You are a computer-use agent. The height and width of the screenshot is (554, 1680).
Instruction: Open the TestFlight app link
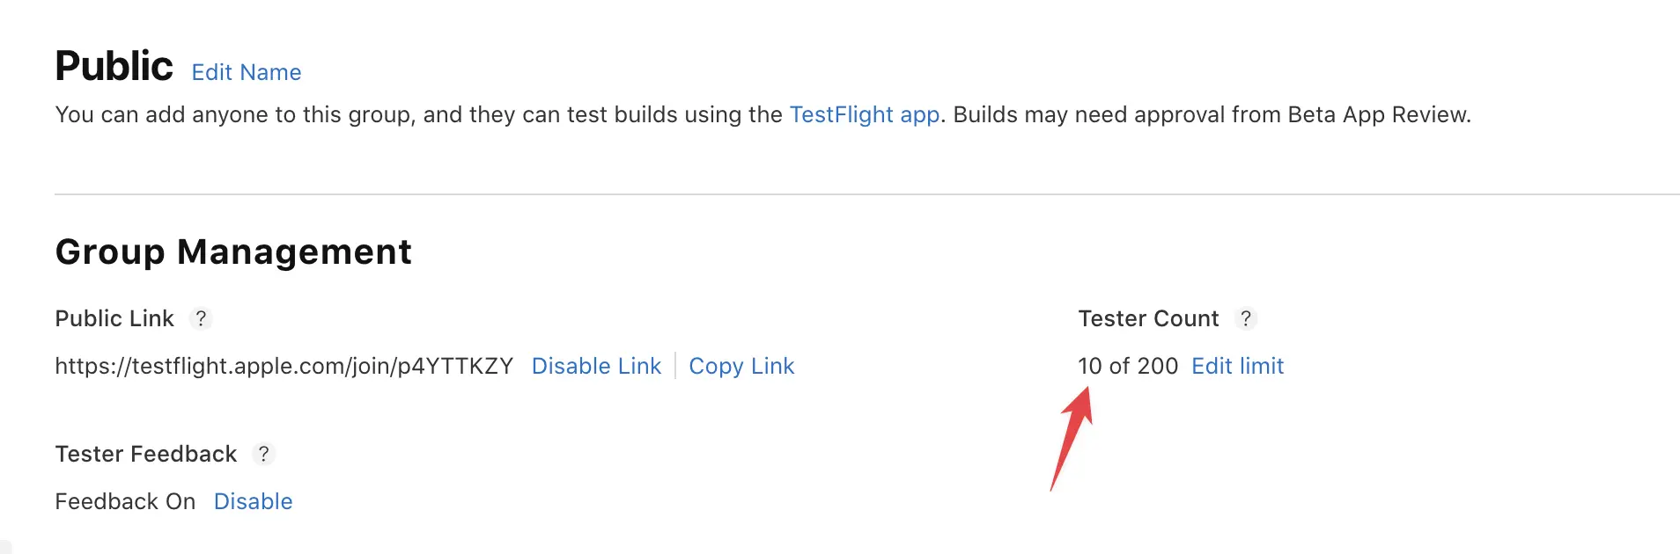click(x=864, y=114)
